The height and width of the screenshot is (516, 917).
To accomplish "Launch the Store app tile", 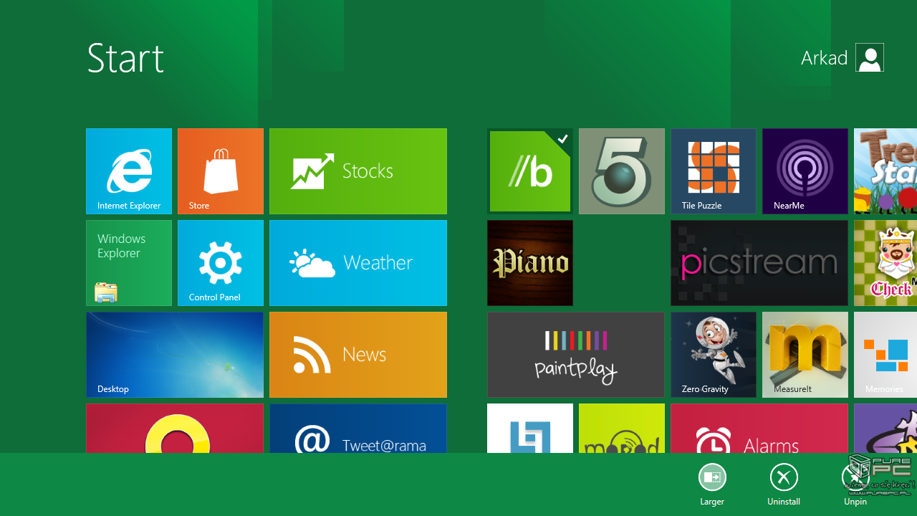I will 221,171.
